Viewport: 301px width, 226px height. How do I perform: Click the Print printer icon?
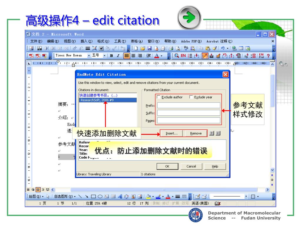pos(171,48)
